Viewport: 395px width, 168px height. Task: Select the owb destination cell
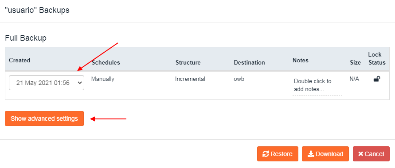[239, 79]
